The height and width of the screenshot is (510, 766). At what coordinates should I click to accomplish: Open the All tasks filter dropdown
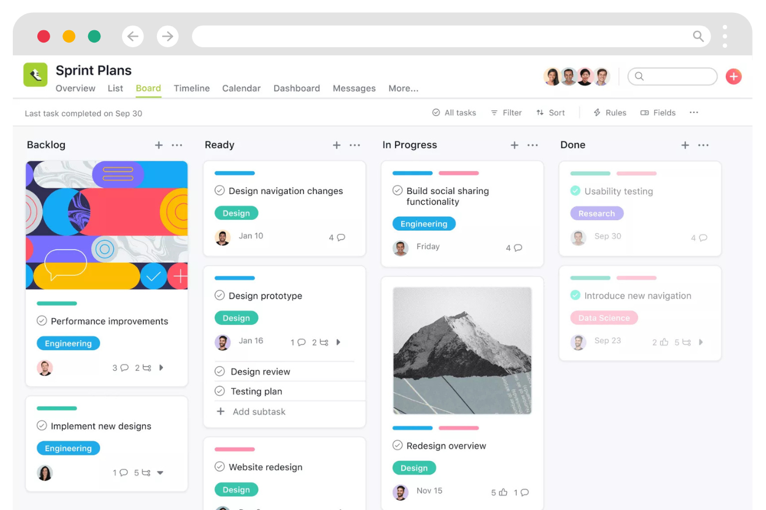tap(454, 112)
